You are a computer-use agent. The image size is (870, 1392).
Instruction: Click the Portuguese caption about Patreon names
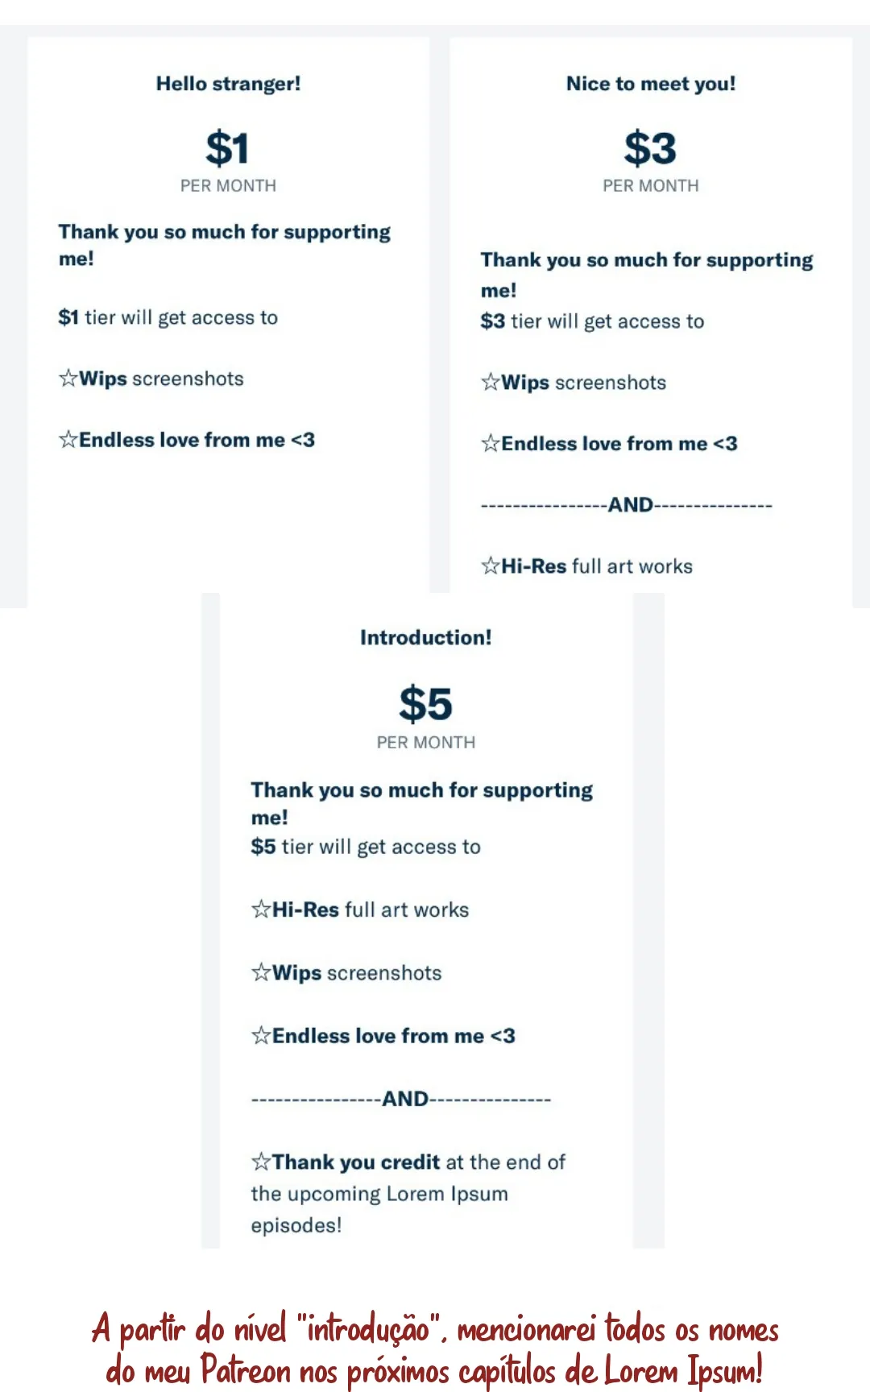435,1348
